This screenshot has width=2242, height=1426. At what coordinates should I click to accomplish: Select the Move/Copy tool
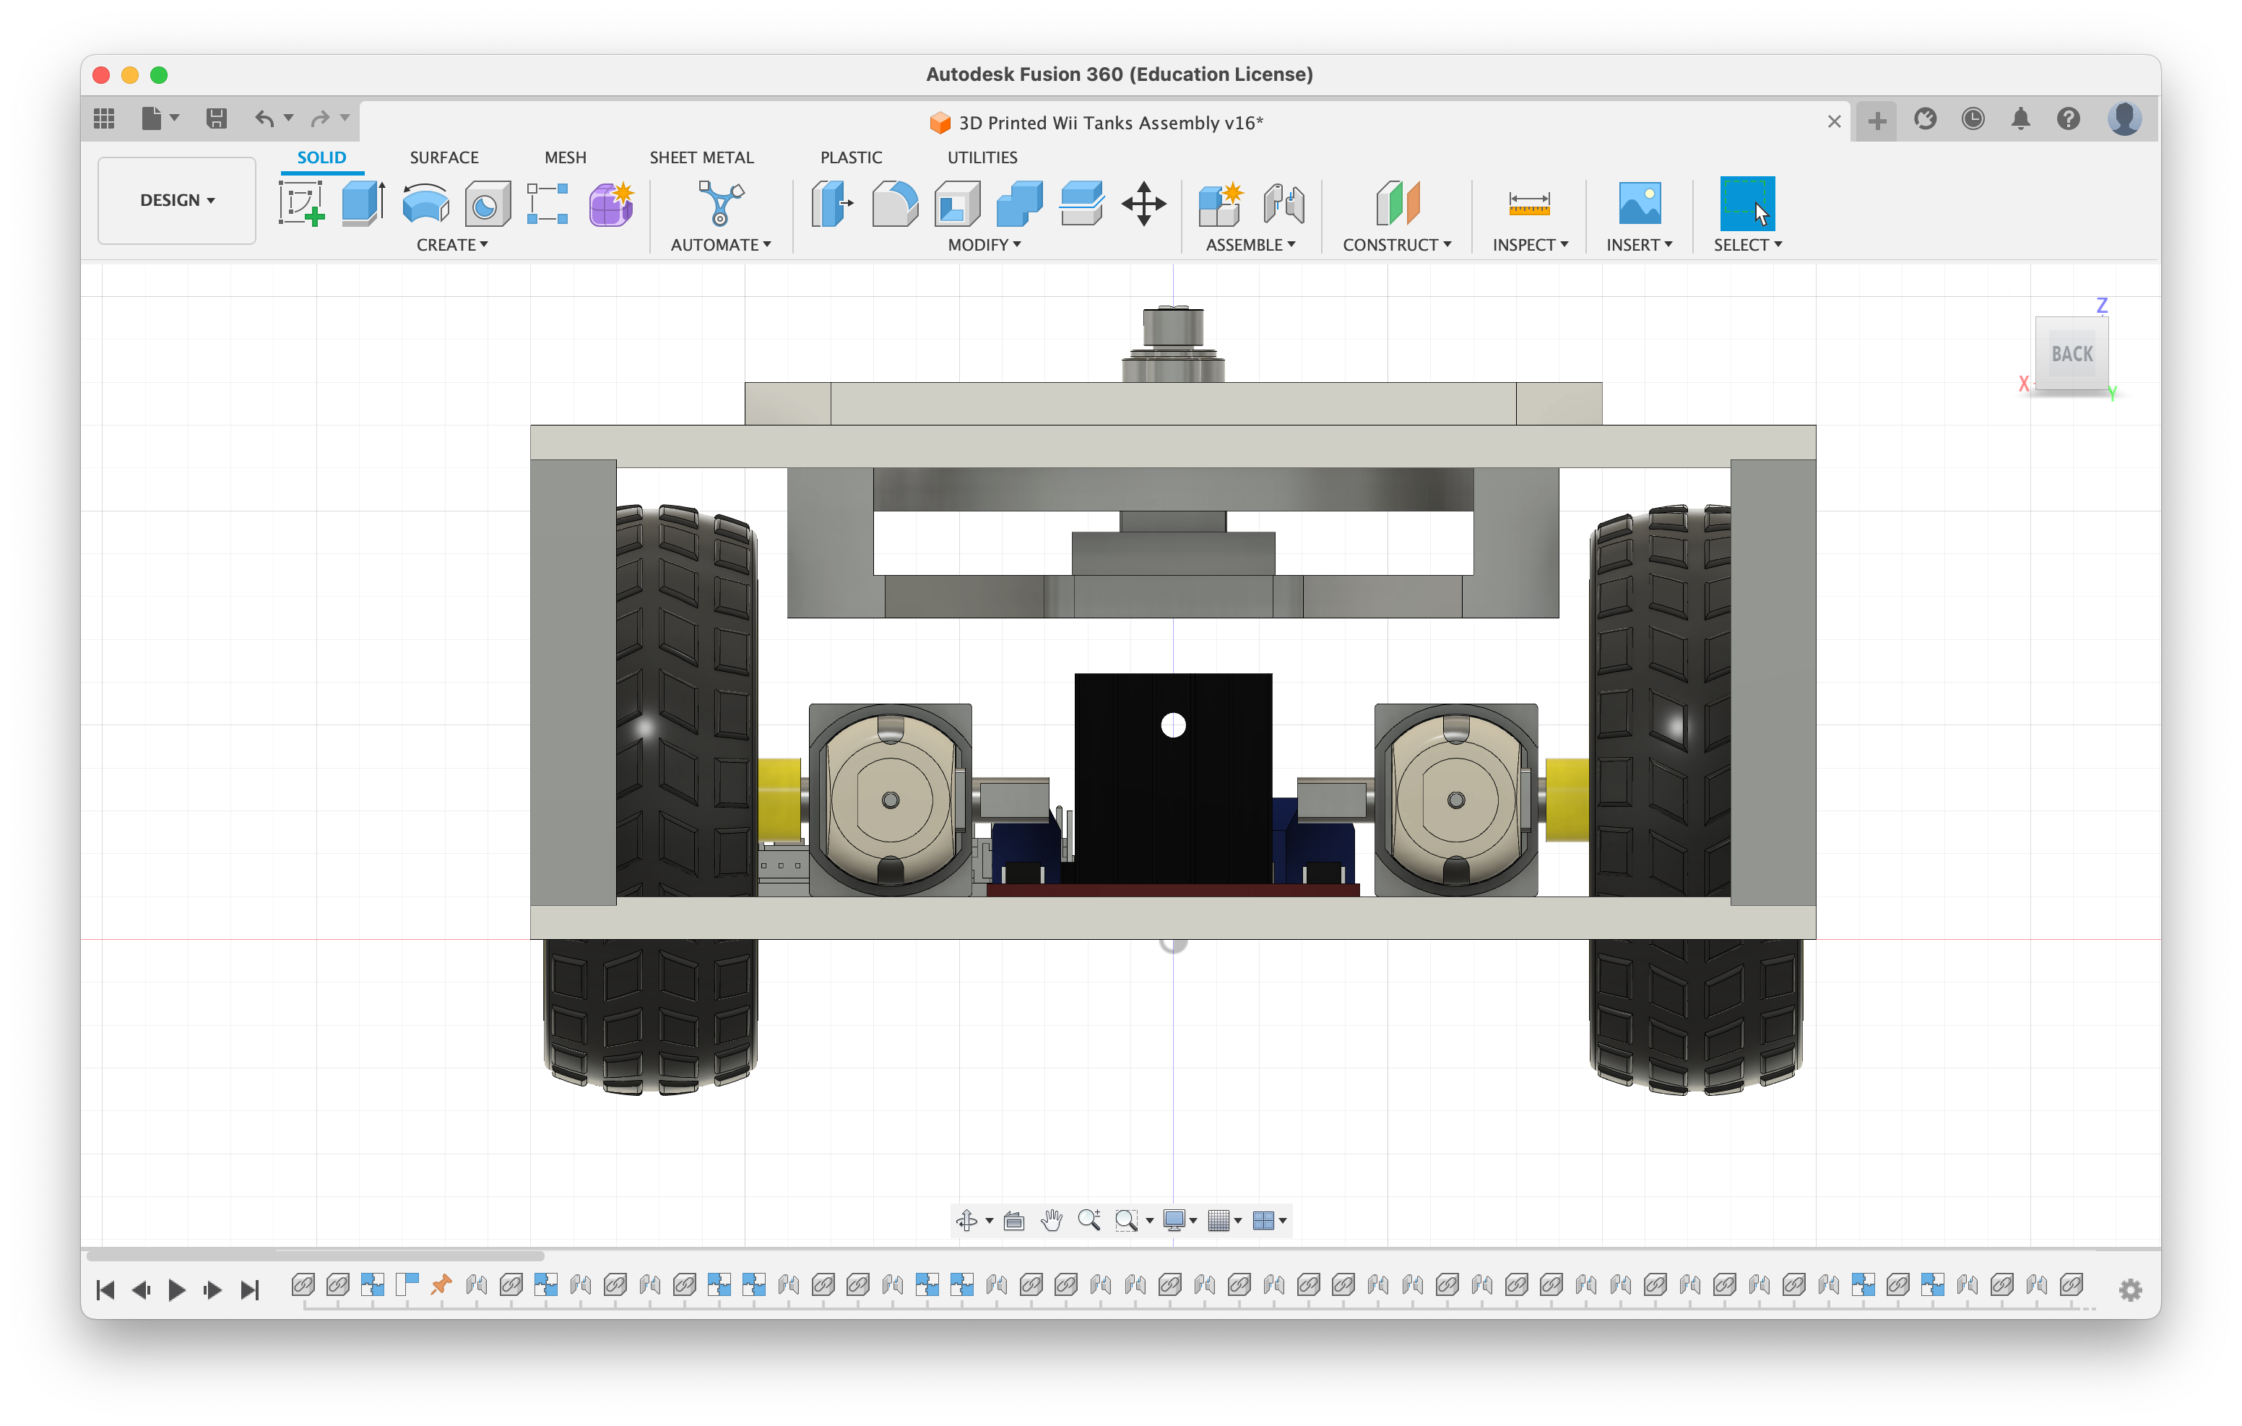(x=1143, y=204)
